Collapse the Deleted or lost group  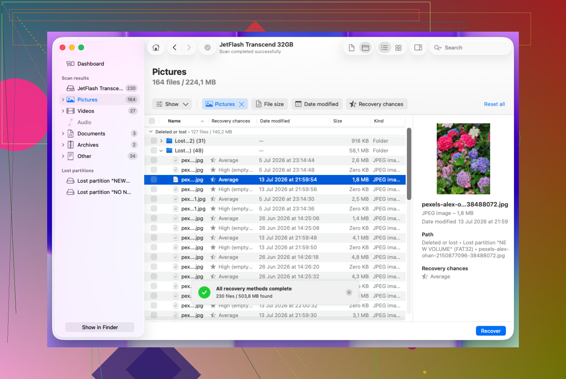coord(151,131)
